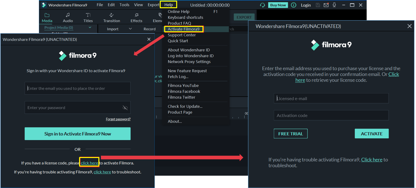Open the Record dropdown

(x=150, y=29)
